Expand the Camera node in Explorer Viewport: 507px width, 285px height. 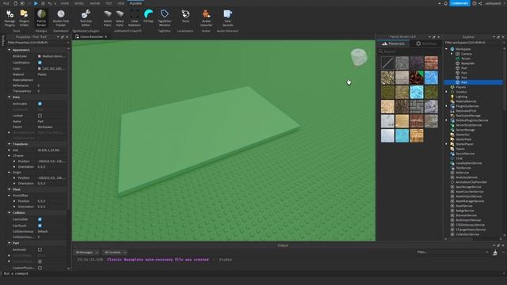pos(452,54)
